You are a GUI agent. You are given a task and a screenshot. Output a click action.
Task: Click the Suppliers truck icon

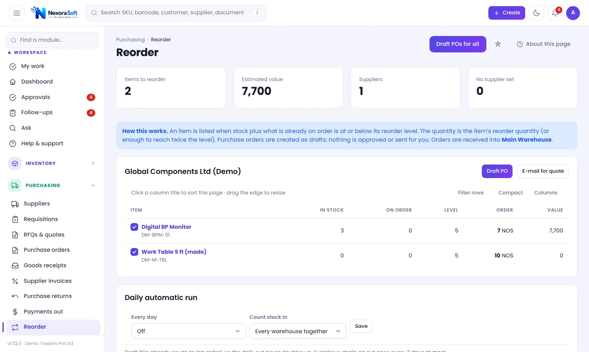pos(15,203)
